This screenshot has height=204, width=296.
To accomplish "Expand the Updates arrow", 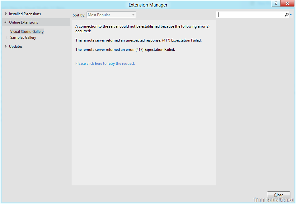I will (6, 47).
